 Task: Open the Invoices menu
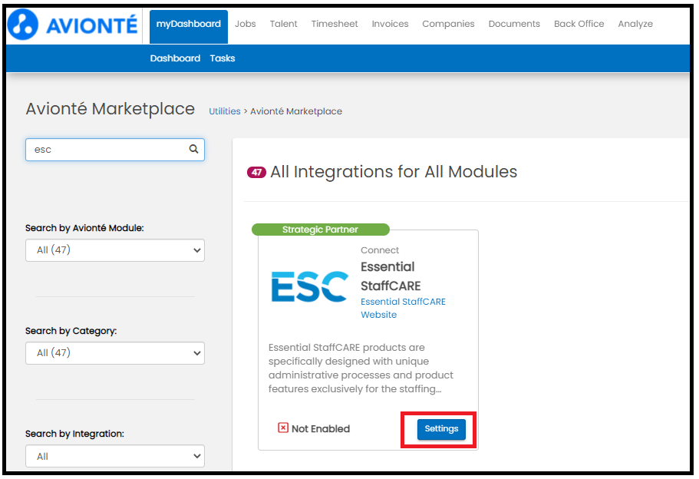[x=390, y=24]
